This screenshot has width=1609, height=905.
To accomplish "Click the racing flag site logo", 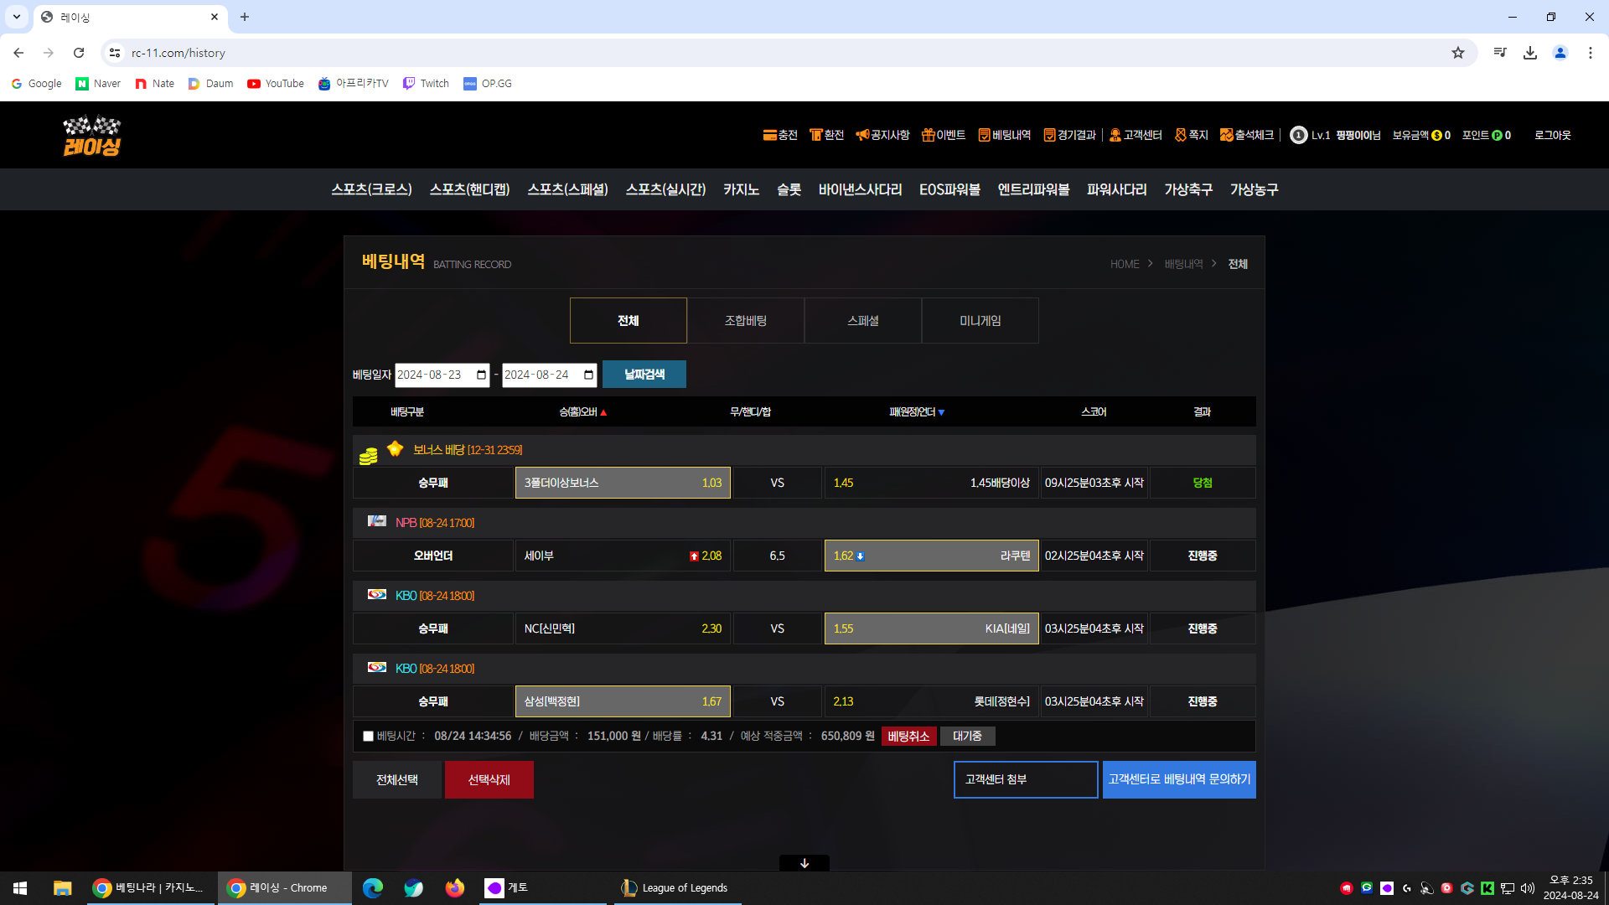I will [92, 136].
